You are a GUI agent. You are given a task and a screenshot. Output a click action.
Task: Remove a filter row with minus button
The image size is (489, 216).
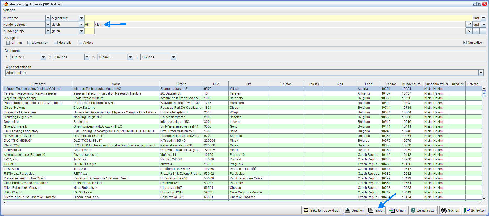[483, 31]
